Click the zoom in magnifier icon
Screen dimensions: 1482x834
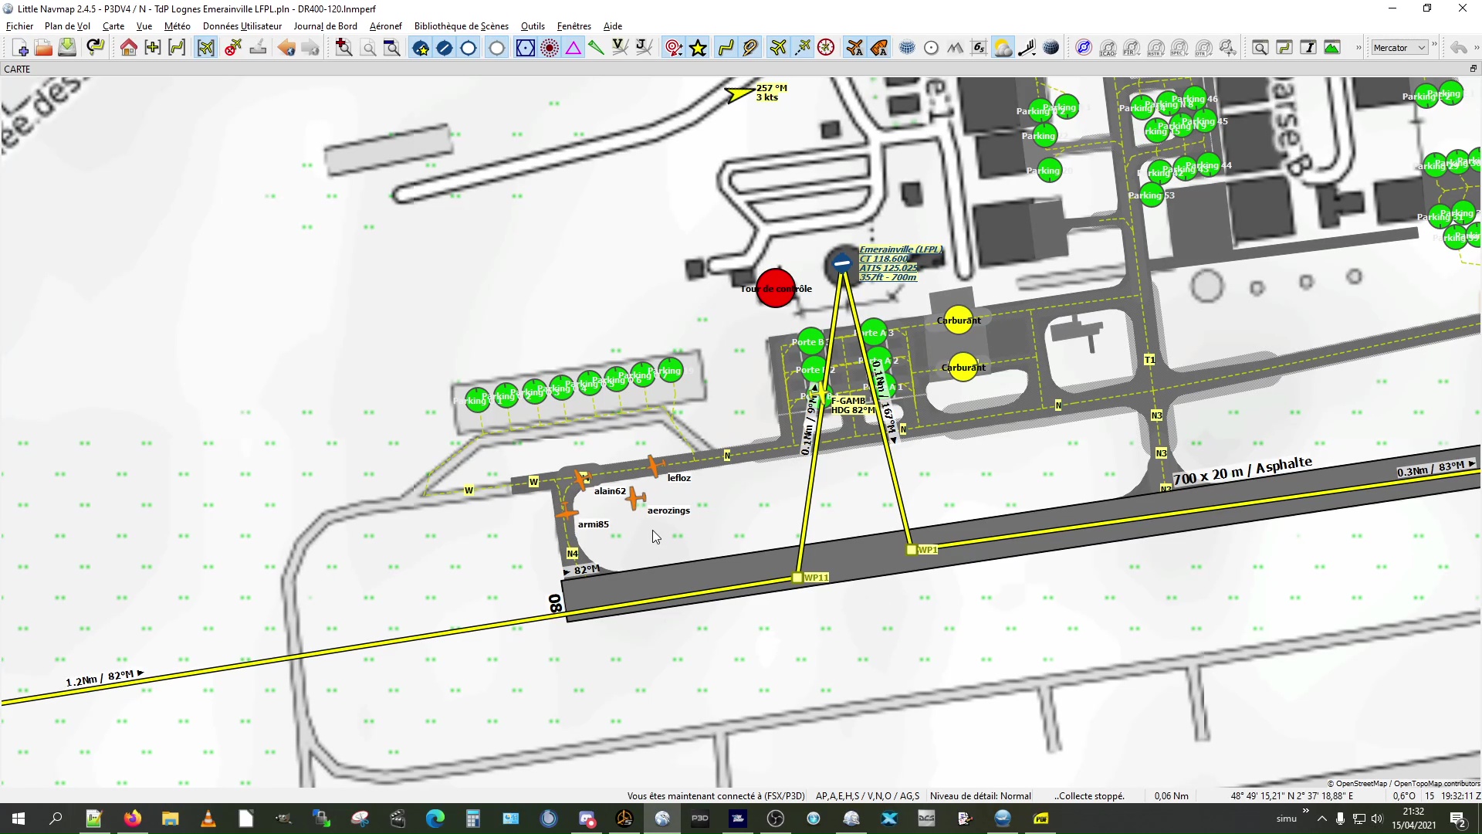(344, 48)
